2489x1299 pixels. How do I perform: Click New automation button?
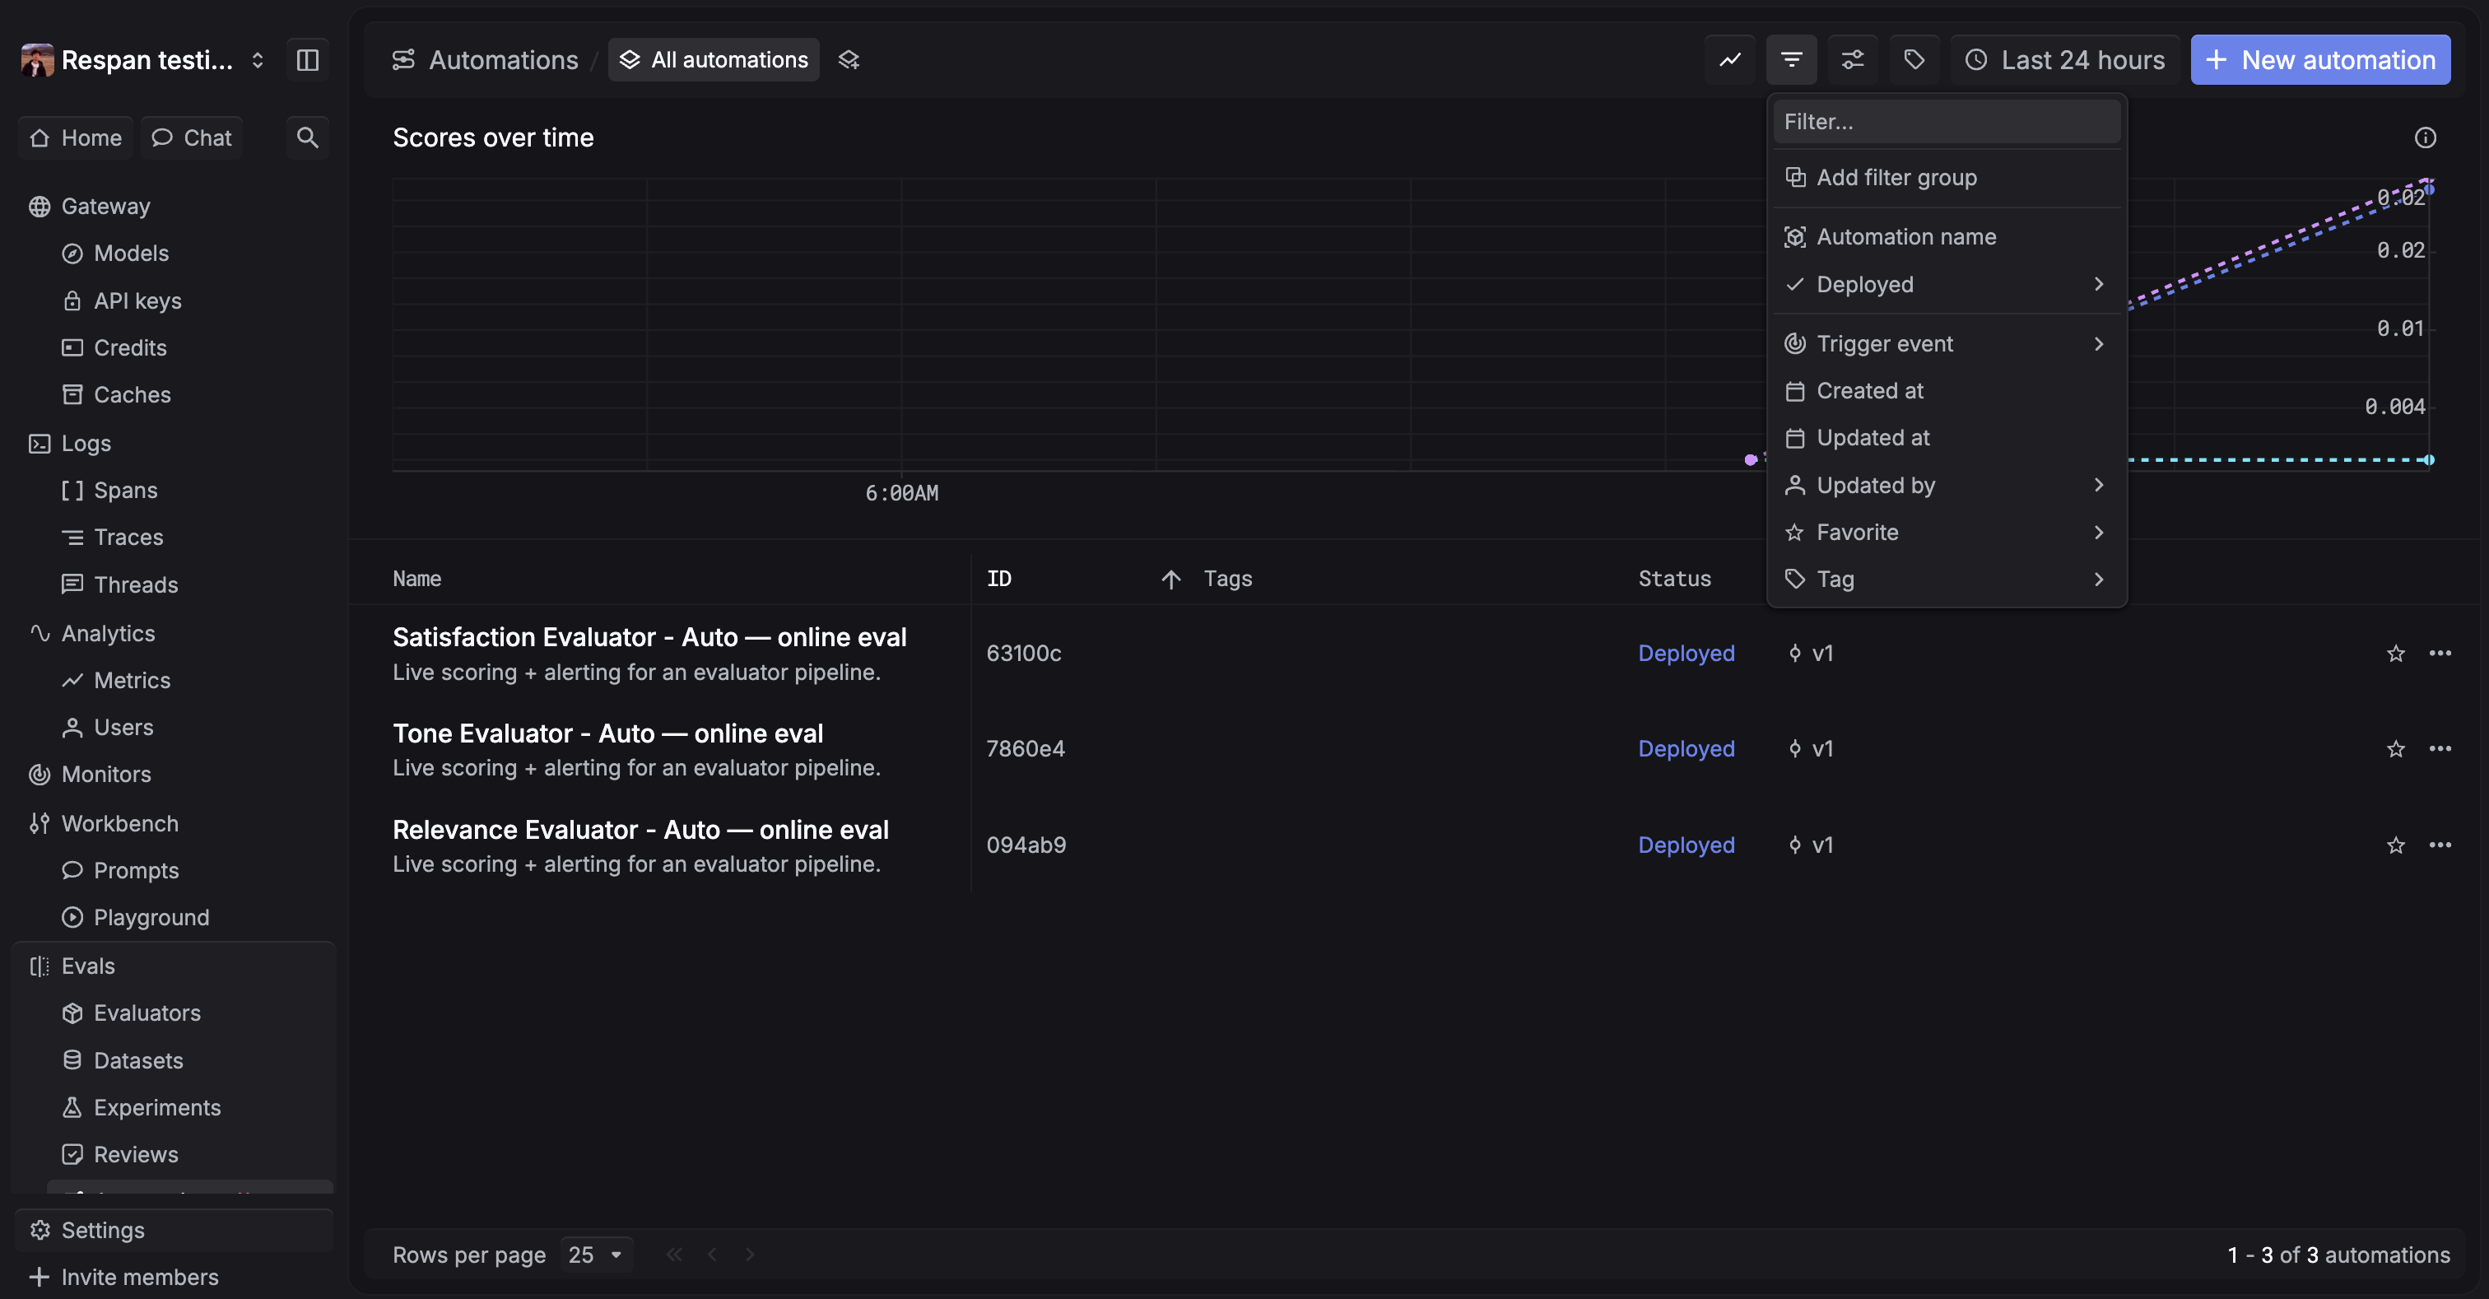2320,60
